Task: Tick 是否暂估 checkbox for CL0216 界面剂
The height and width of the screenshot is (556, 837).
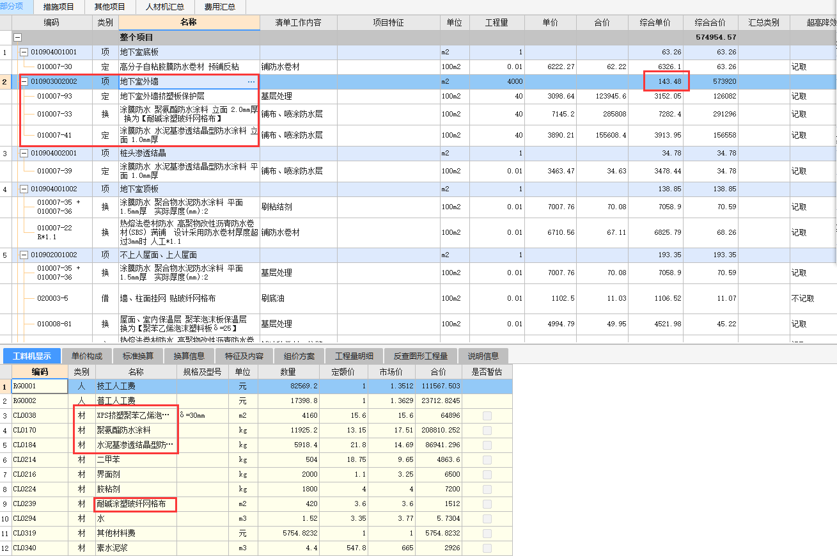Action: [487, 475]
